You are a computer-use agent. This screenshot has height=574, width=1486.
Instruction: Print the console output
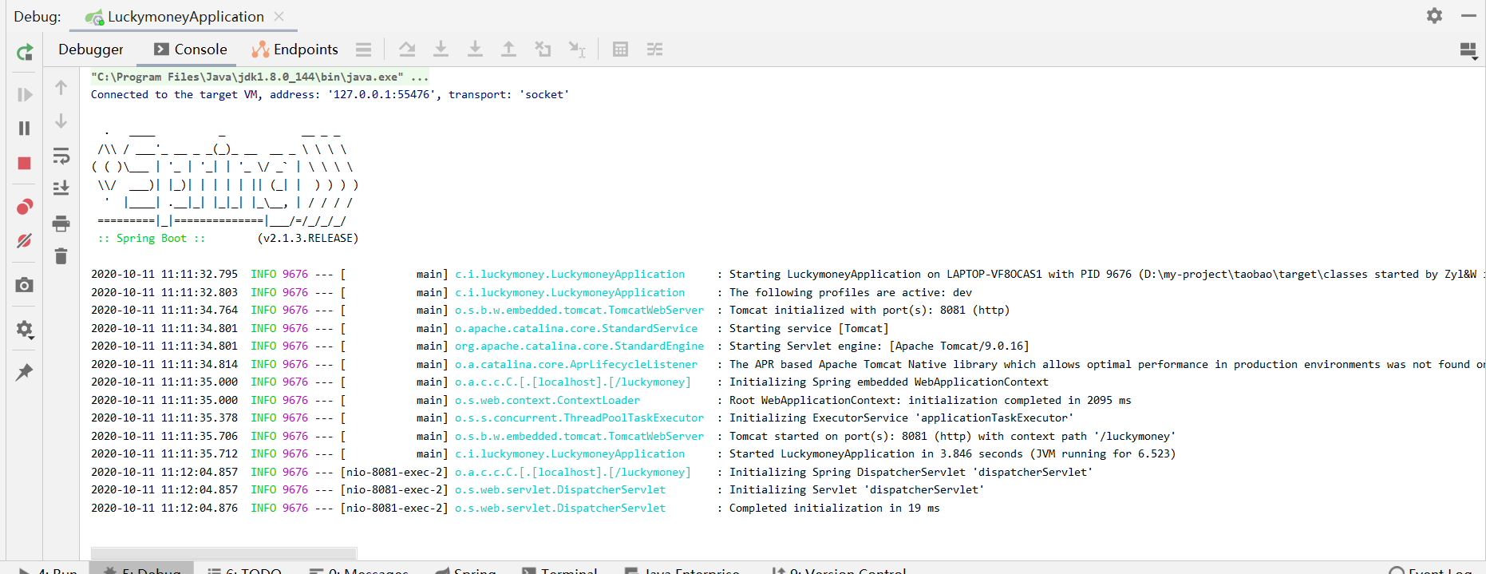[61, 223]
